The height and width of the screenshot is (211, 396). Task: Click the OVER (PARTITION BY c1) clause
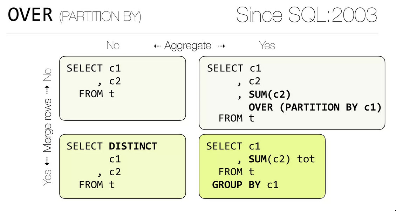pyautogui.click(x=315, y=107)
